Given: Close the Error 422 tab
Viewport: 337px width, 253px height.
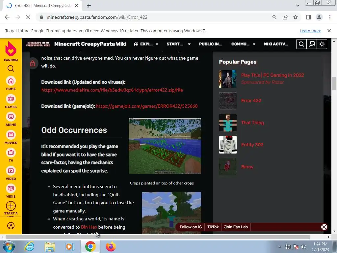Looking at the screenshot, I should (x=76, y=6).
